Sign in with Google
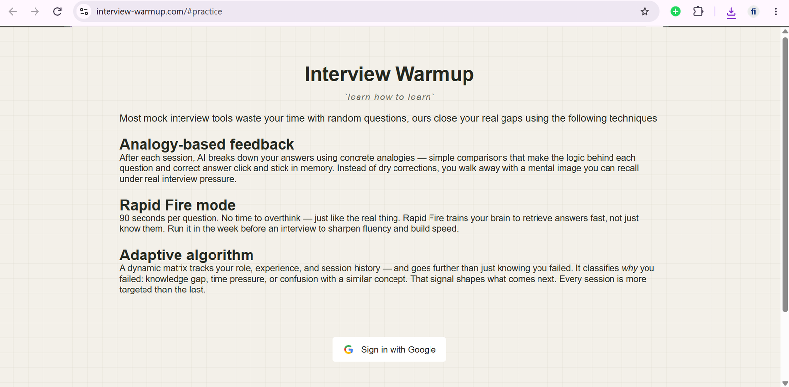The image size is (789, 387). tap(389, 350)
